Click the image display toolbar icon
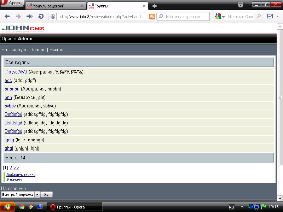Image resolution: width=283 pixels, height=212 pixels. click(x=270, y=16)
